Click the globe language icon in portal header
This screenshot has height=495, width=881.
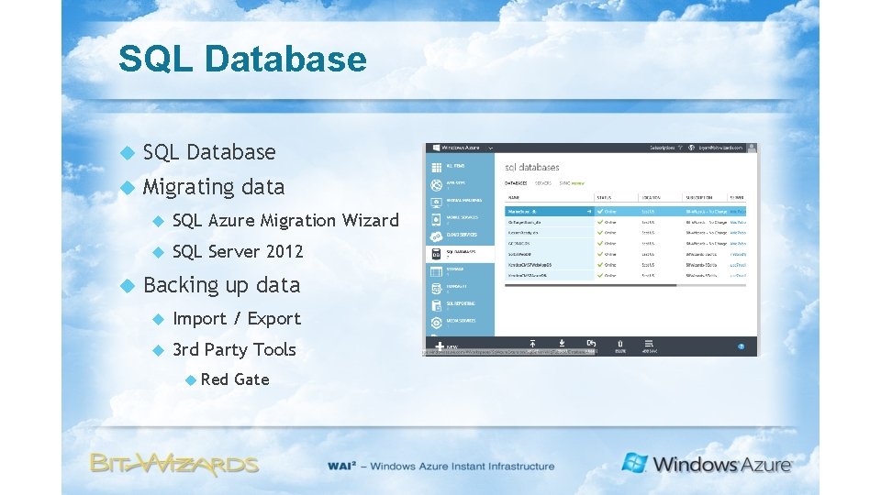(x=692, y=148)
